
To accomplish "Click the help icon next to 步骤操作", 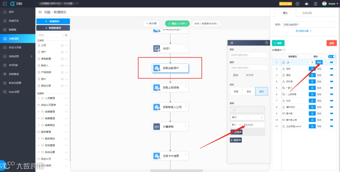I will pos(284,50).
